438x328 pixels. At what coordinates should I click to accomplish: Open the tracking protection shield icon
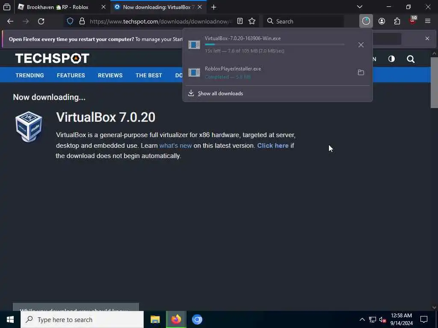tap(70, 21)
